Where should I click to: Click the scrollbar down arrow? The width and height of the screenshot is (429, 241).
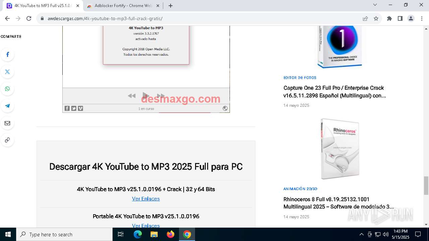(426, 225)
